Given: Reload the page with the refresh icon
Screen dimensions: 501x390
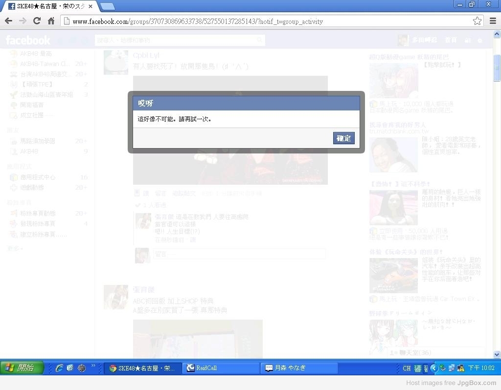Looking at the screenshot, I should coord(37,21).
